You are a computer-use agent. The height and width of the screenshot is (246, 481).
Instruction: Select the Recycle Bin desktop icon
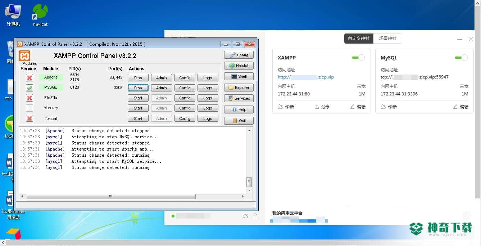point(10,52)
